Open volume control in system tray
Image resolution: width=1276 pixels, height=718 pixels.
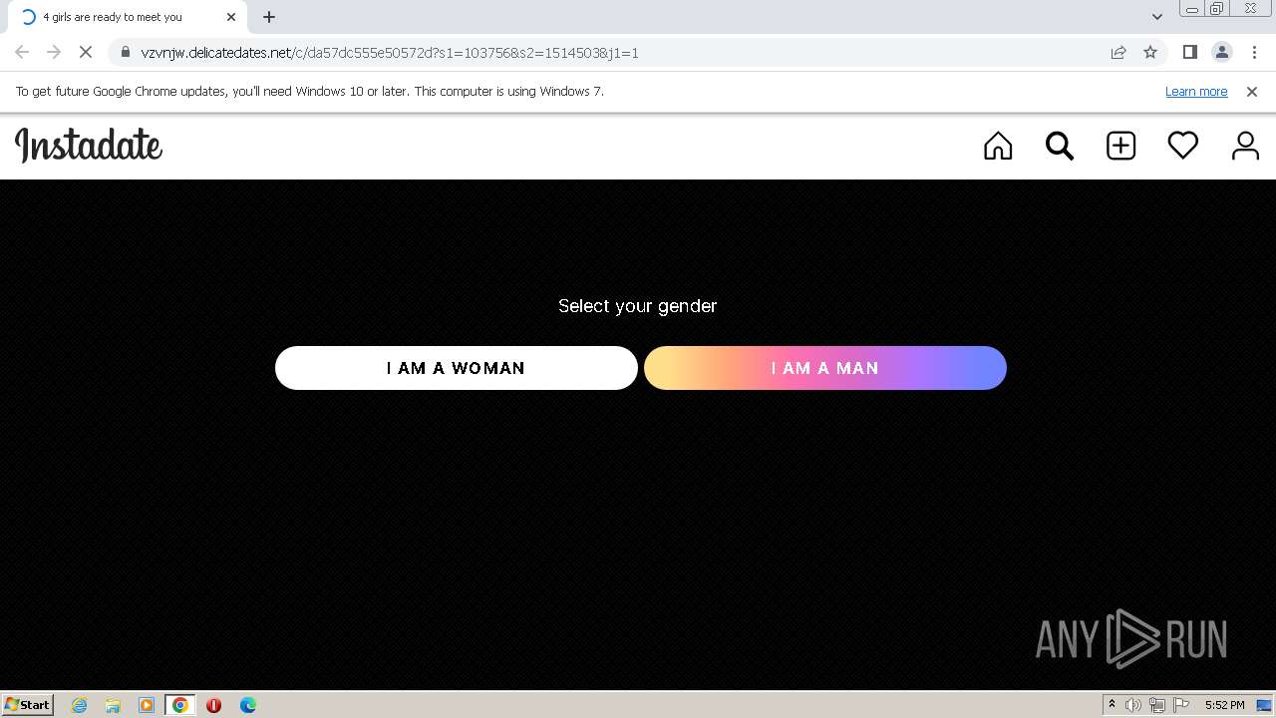(x=1133, y=705)
